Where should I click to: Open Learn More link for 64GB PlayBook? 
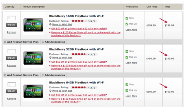coord(131,96)
